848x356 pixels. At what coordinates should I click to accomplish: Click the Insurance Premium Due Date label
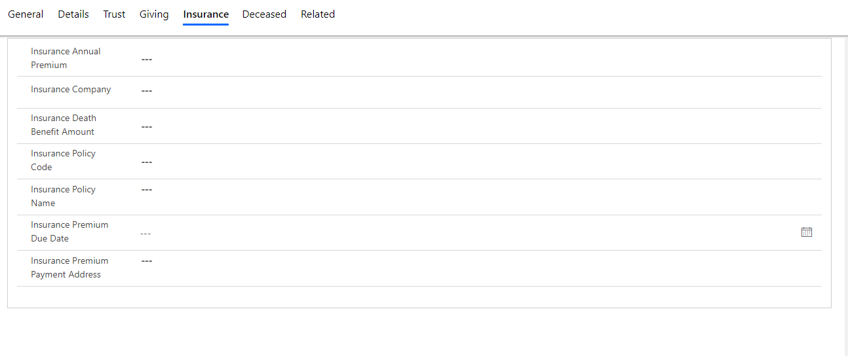(69, 232)
